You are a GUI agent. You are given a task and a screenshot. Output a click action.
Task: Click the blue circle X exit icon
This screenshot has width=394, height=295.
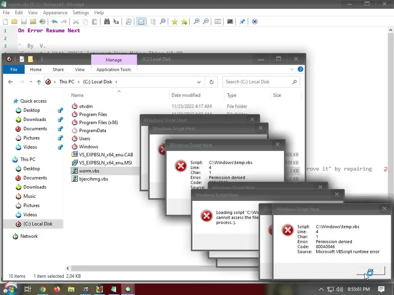tap(255, 22)
